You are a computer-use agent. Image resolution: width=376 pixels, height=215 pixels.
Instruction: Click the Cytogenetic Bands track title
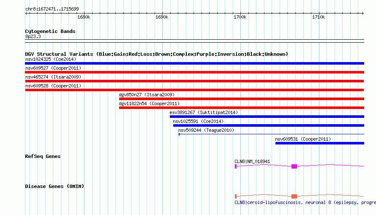pyautogui.click(x=50, y=31)
